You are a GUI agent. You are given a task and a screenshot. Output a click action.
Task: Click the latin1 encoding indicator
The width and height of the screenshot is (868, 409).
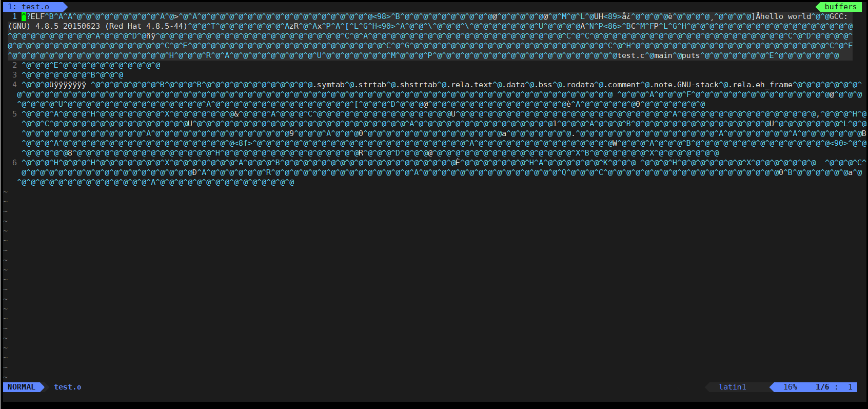(733, 387)
